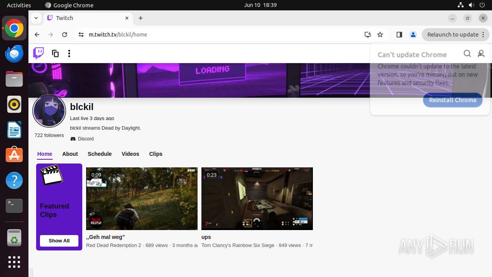Image resolution: width=492 pixels, height=277 pixels.
Task: Go back with Chrome back arrow
Action: [x=37, y=35]
